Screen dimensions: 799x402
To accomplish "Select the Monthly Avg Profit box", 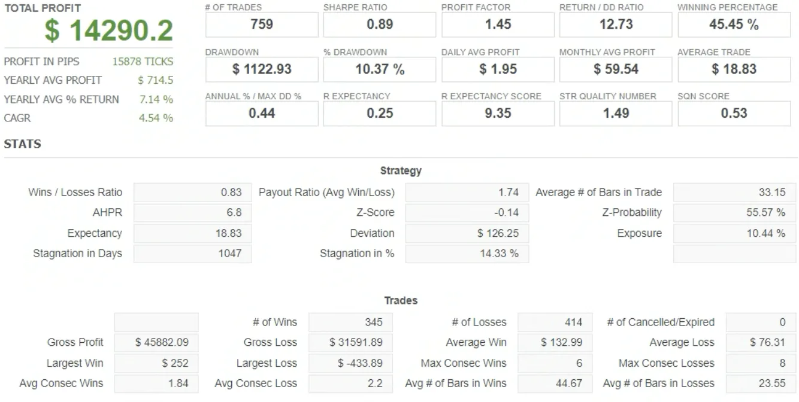I will 616,69.
